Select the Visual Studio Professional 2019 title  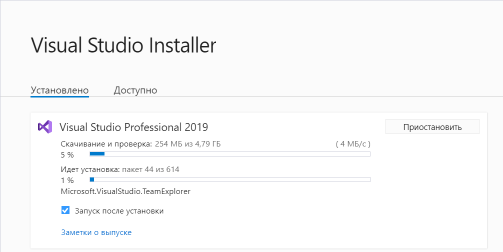134,127
